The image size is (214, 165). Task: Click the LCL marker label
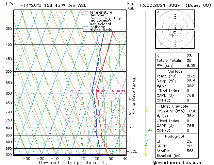133,151
